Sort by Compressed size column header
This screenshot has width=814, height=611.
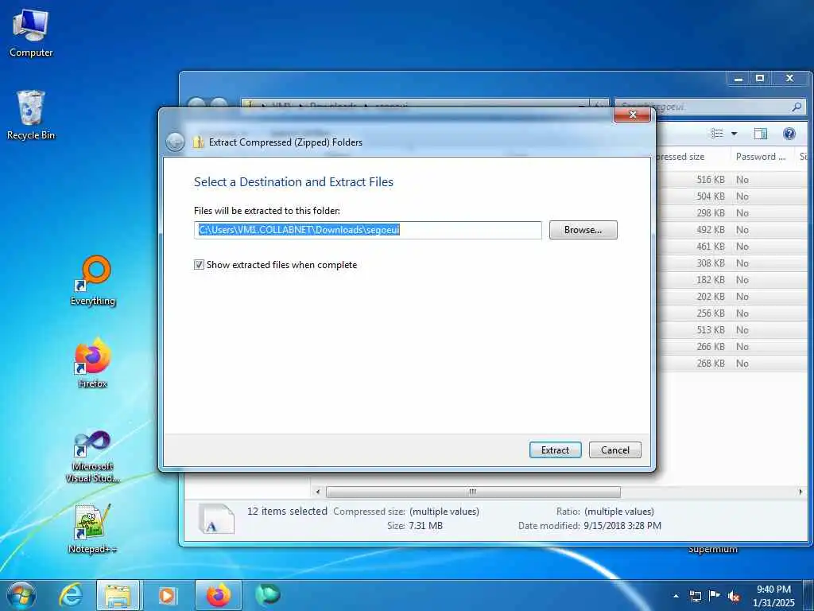693,157
